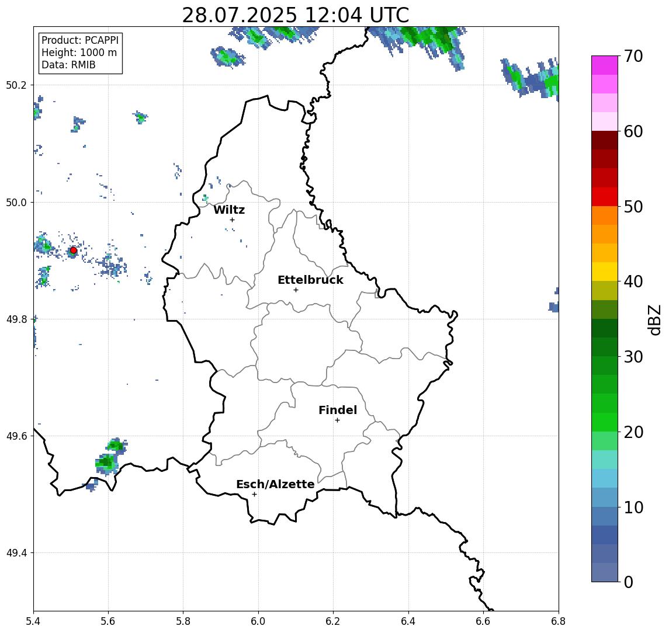Click the longitude tick label 6.4
The image size is (669, 633).
point(408,621)
